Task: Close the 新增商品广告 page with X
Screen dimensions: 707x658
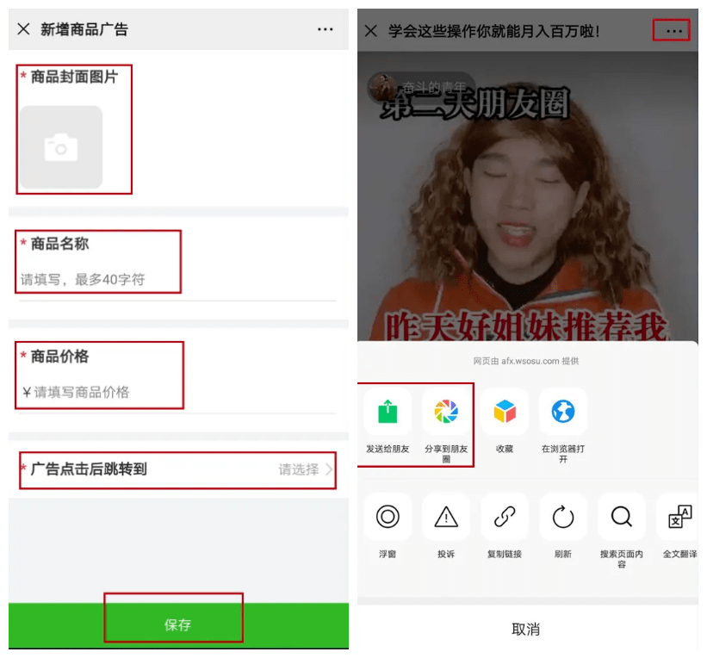Action: 23,29
